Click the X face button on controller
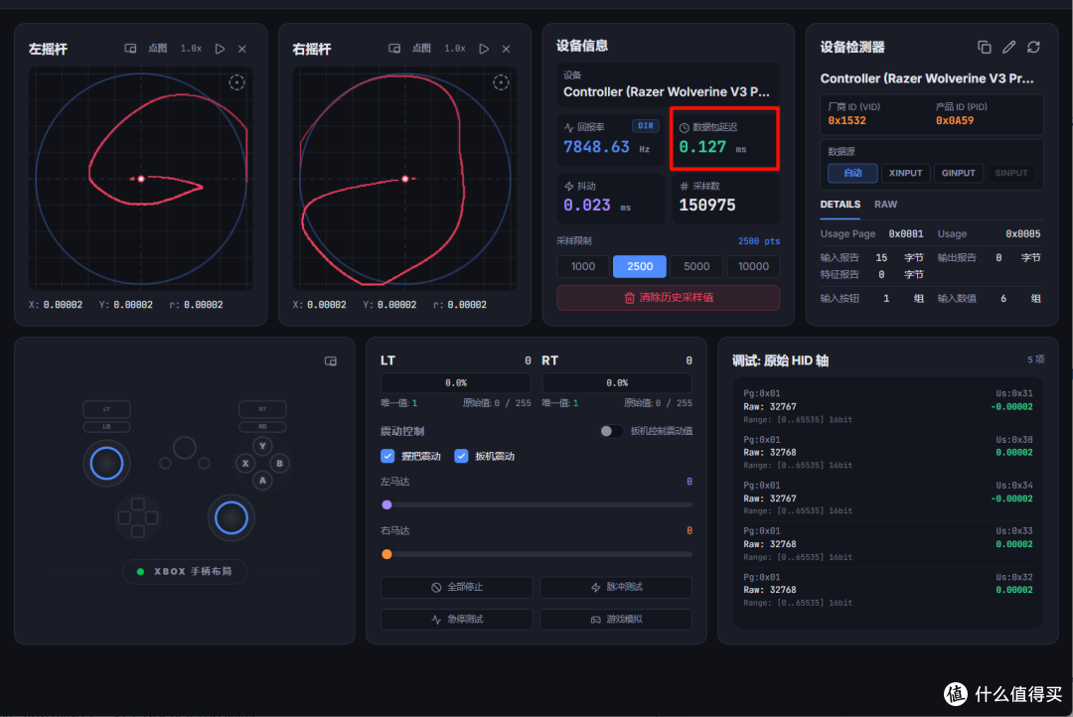Viewport: 1073px width, 717px height. pos(245,463)
